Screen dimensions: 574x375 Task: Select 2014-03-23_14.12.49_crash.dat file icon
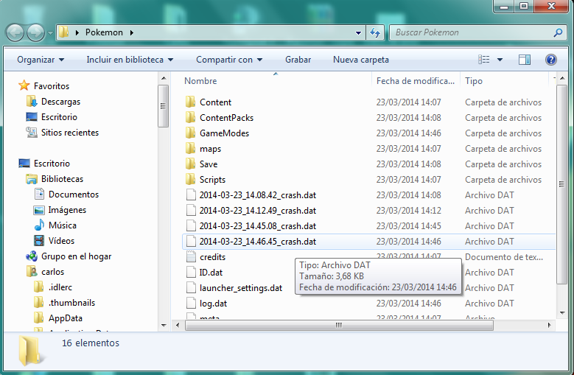coord(191,211)
